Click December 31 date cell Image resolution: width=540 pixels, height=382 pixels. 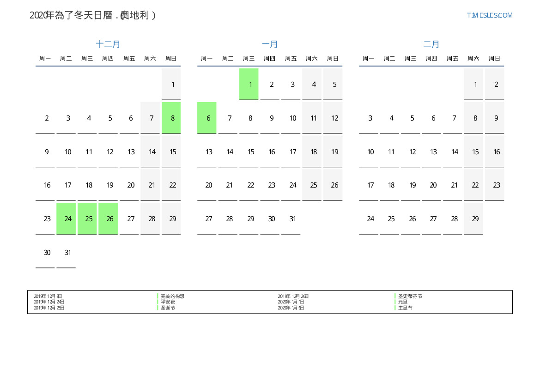click(68, 252)
